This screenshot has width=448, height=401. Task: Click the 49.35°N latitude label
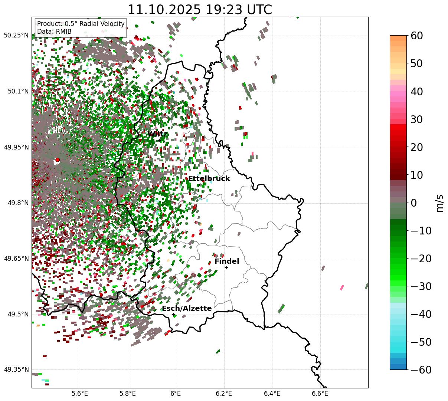[16, 369]
